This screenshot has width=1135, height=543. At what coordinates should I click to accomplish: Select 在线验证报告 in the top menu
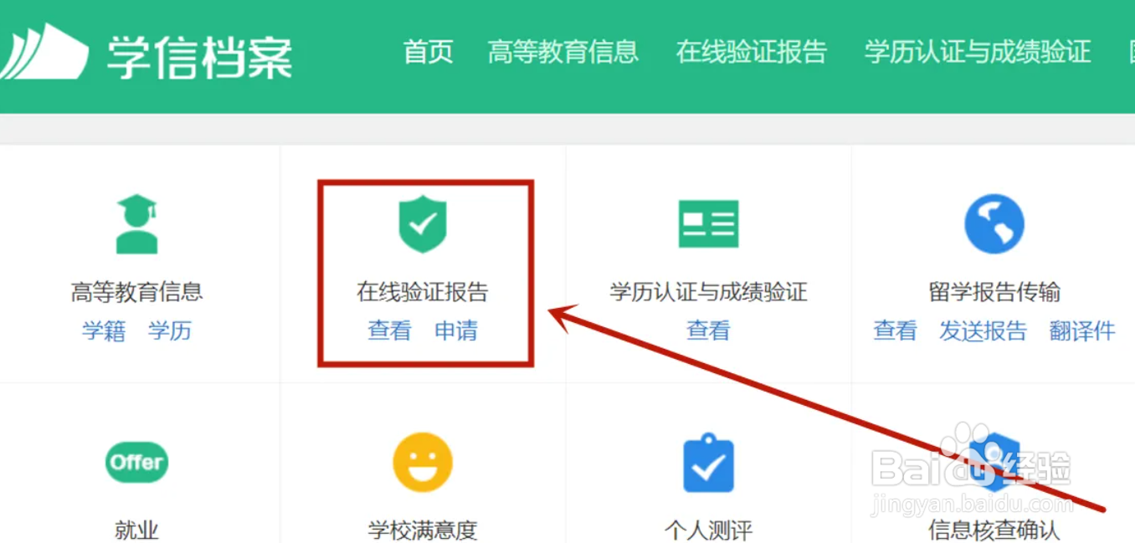(x=752, y=52)
